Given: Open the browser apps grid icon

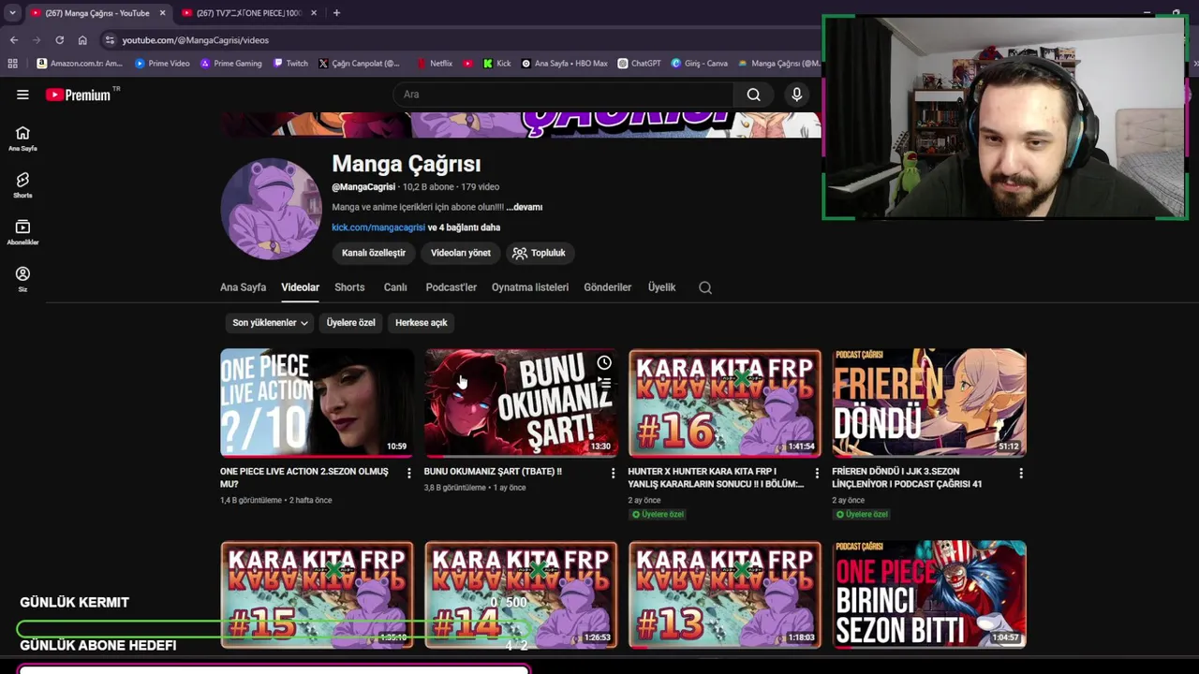Looking at the screenshot, I should pyautogui.click(x=12, y=64).
